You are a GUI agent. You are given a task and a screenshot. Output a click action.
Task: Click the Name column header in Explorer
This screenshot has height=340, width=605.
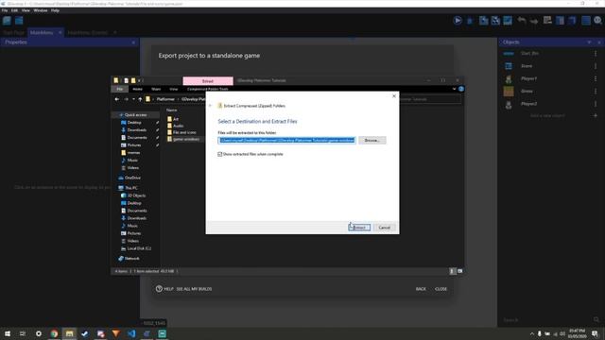pyautogui.click(x=172, y=110)
